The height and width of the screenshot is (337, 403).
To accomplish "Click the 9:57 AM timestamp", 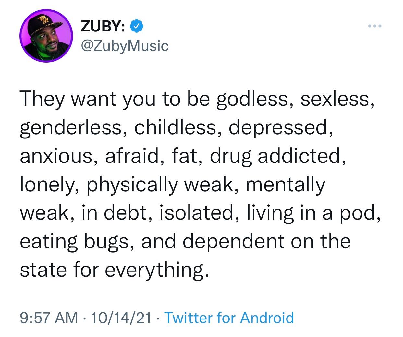I will tap(49, 317).
